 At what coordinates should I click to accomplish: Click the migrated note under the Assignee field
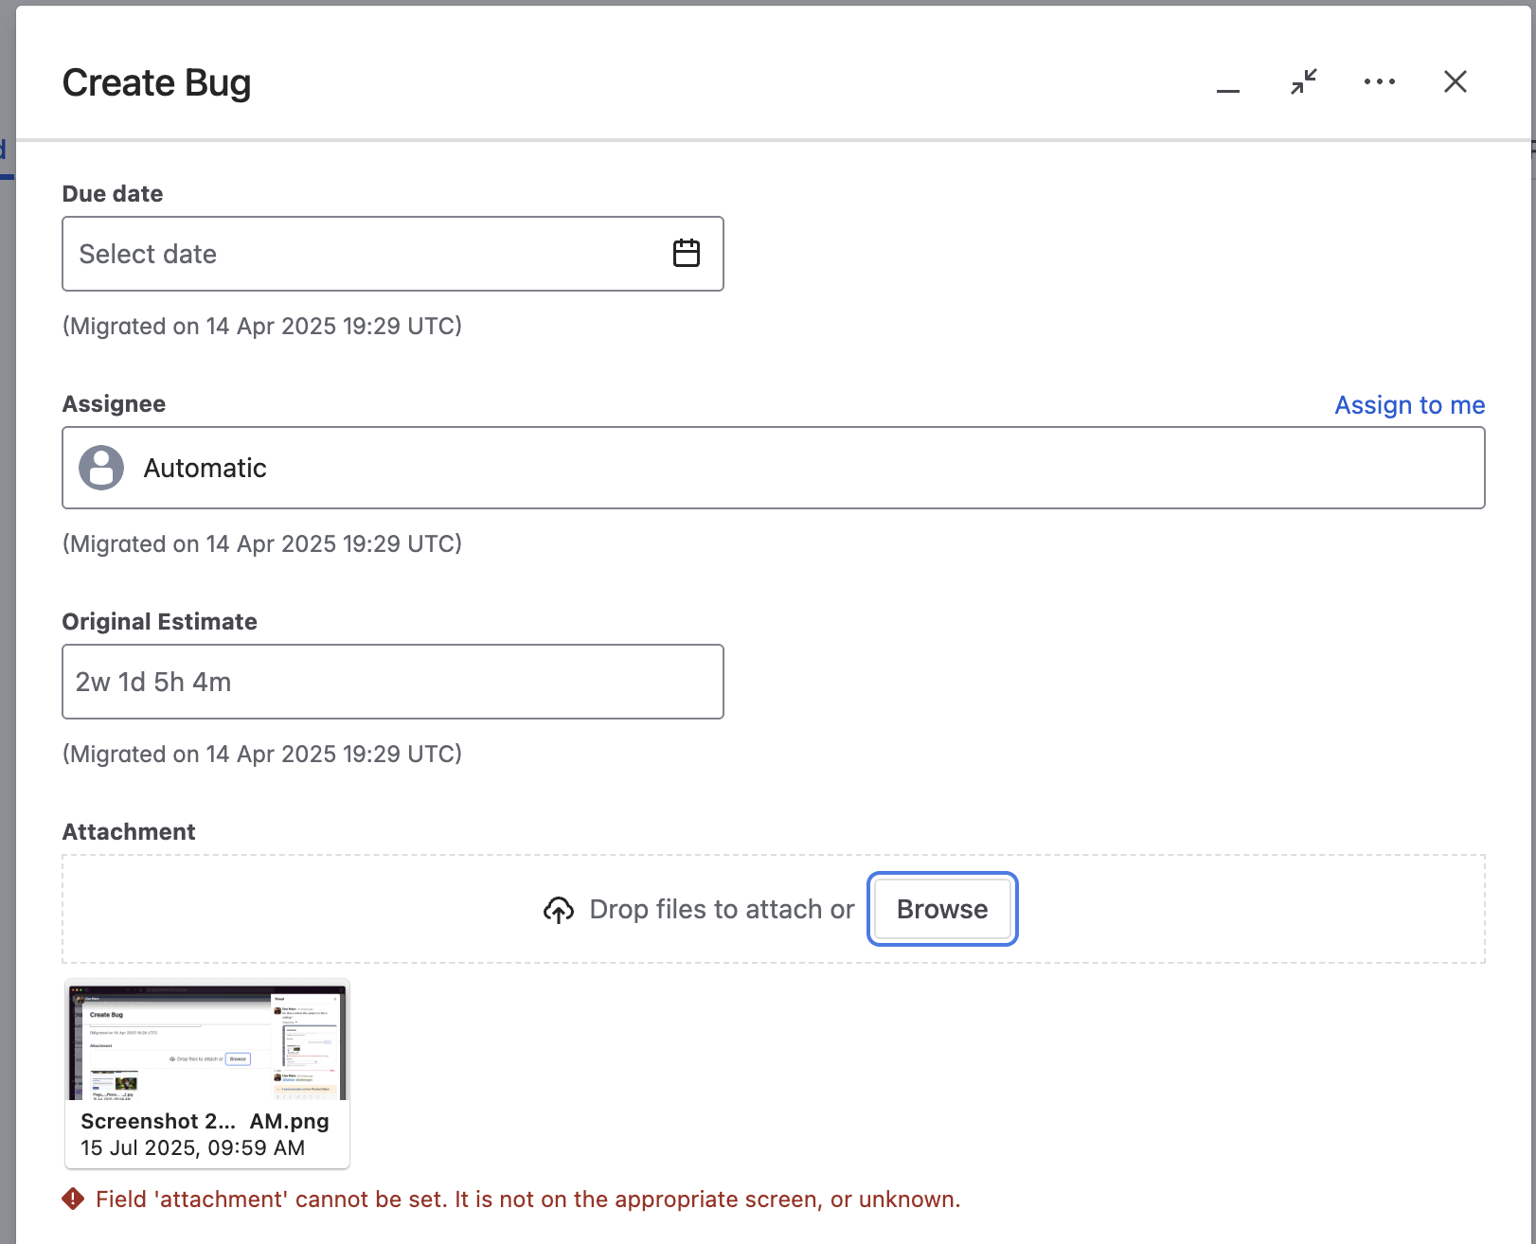tap(262, 543)
